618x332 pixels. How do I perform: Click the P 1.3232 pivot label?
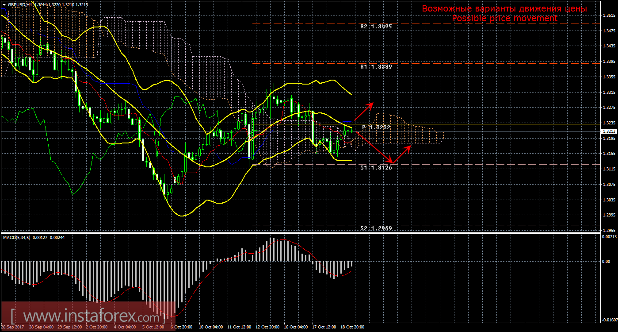pos(376,127)
